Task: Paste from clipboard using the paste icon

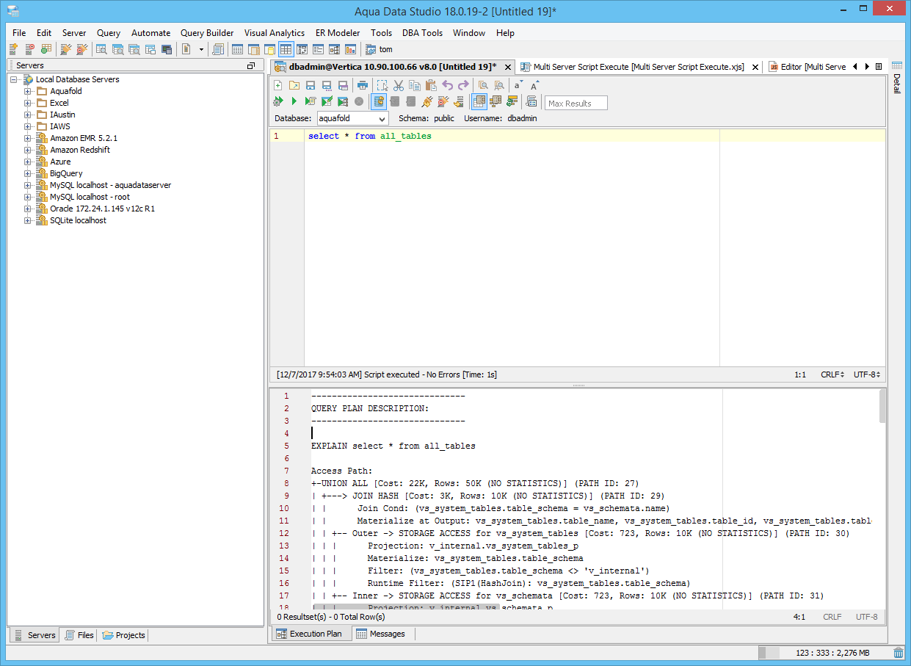Action: 431,85
